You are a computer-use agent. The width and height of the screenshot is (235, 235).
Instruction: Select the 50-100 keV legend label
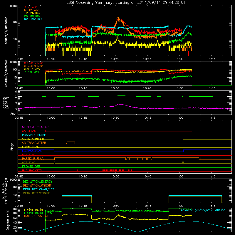click(x=33, y=19)
